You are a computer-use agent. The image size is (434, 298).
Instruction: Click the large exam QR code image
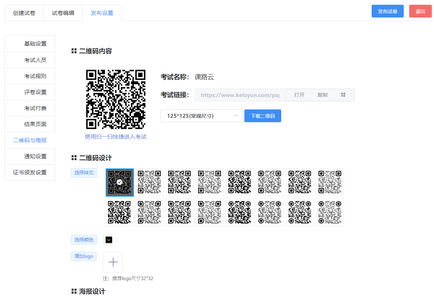pos(116,99)
